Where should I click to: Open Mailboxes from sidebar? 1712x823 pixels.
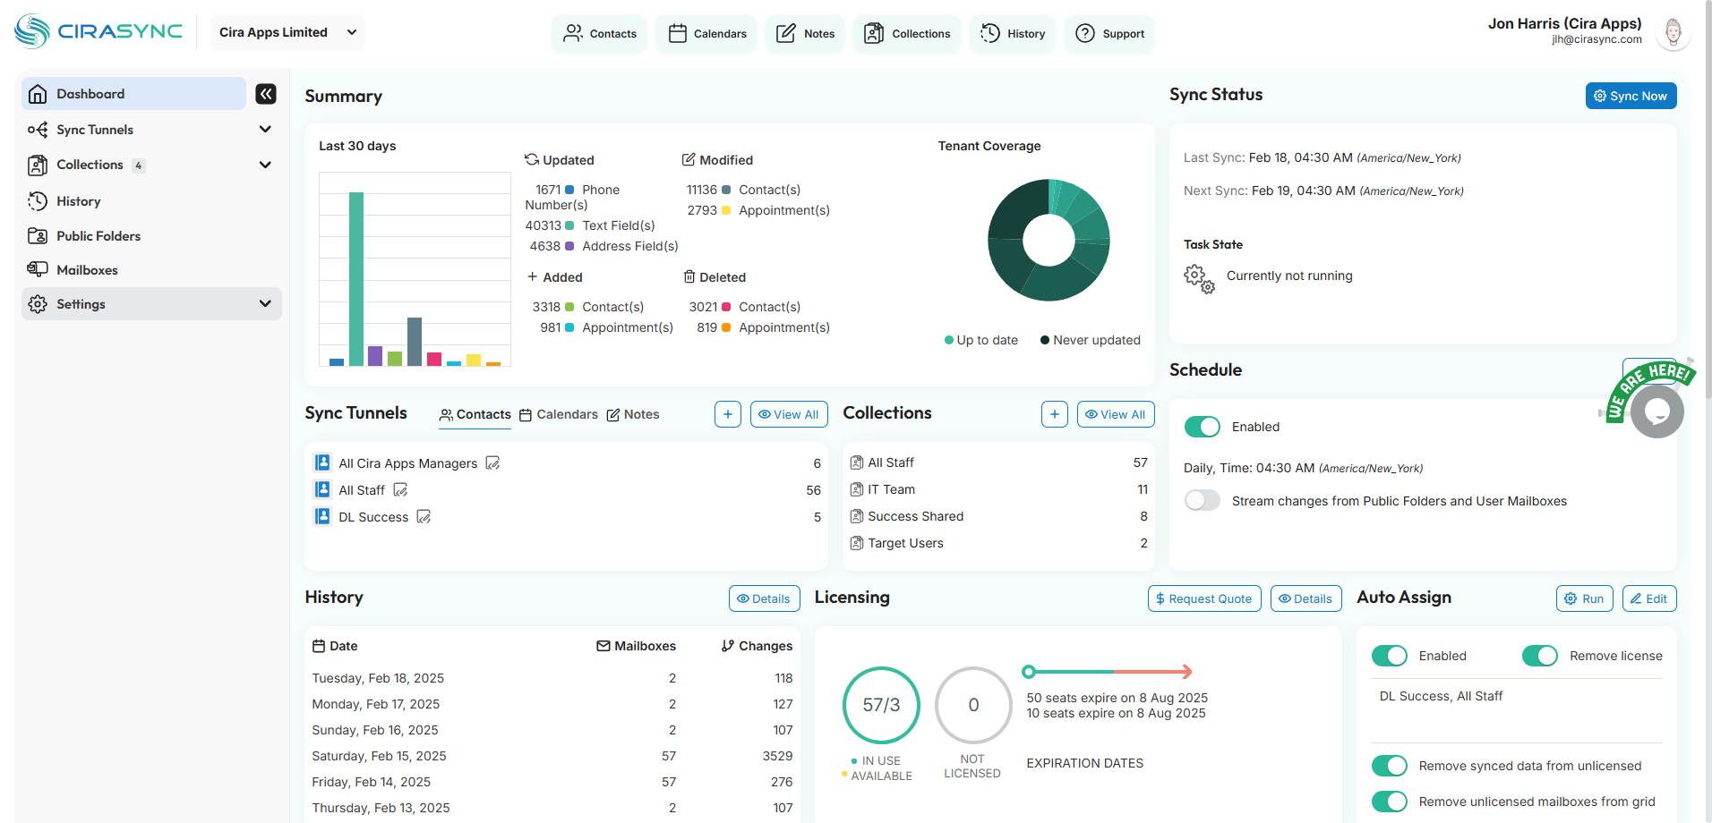pyautogui.click(x=87, y=270)
